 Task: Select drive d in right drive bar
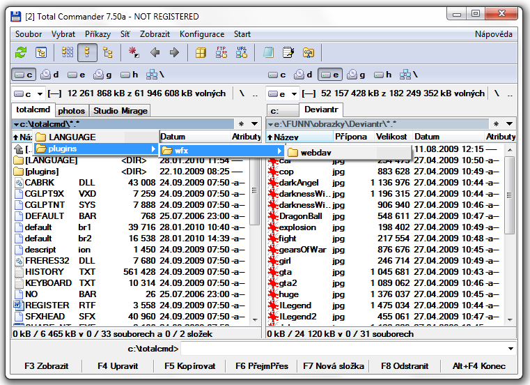point(303,75)
